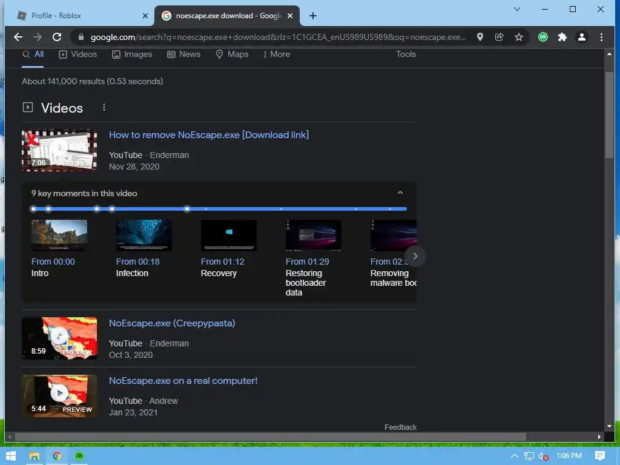Open a new browser tab
The width and height of the screenshot is (620, 465).
pyautogui.click(x=313, y=16)
